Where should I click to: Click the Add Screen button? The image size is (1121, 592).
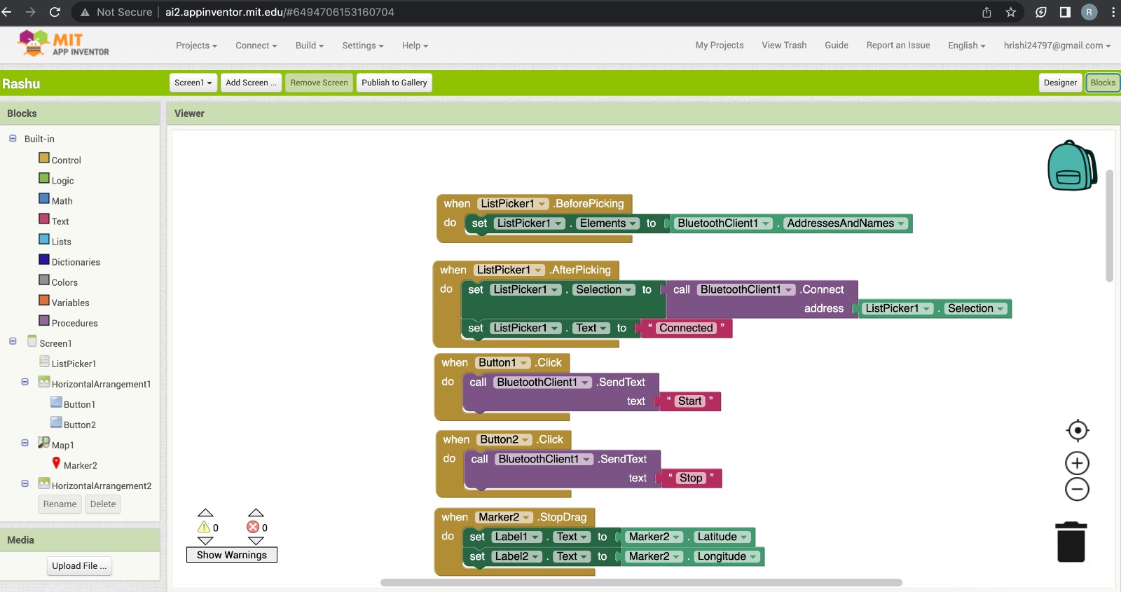pyautogui.click(x=251, y=83)
